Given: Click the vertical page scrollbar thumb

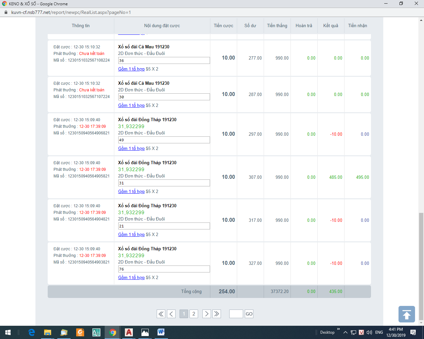Looking at the screenshot, I should (421, 265).
